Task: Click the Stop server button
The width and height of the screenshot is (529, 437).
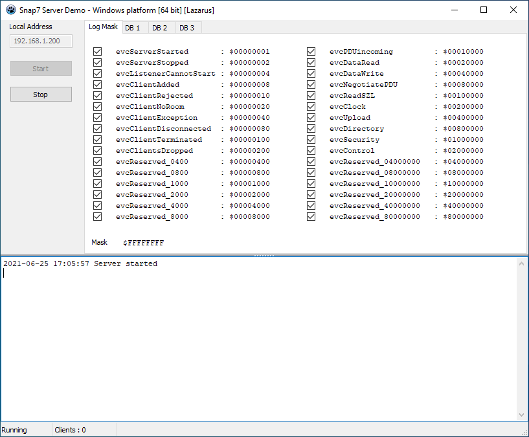Action: (41, 94)
